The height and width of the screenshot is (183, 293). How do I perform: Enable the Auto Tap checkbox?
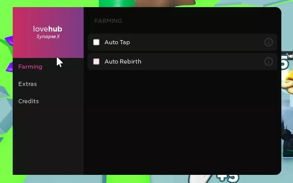tap(96, 42)
